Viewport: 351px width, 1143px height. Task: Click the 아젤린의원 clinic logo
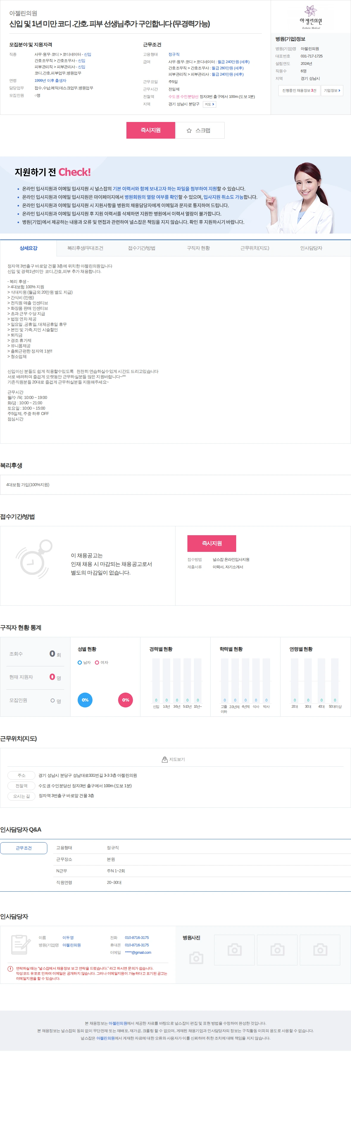311,17
